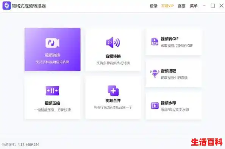The height and width of the screenshot is (149, 225).
Task: Minimize the converter window
Action: point(204,6)
